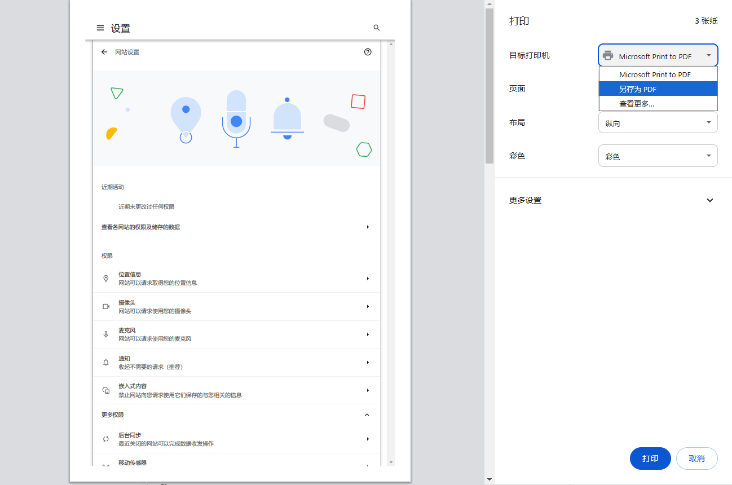The height and width of the screenshot is (485, 732).
Task: Click the 近期未更改过任何权限 text
Action: pyautogui.click(x=147, y=207)
